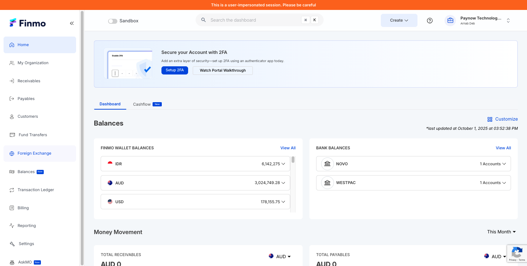This screenshot has width=527, height=266.
Task: Click the Finmo logo
Action: point(28,23)
